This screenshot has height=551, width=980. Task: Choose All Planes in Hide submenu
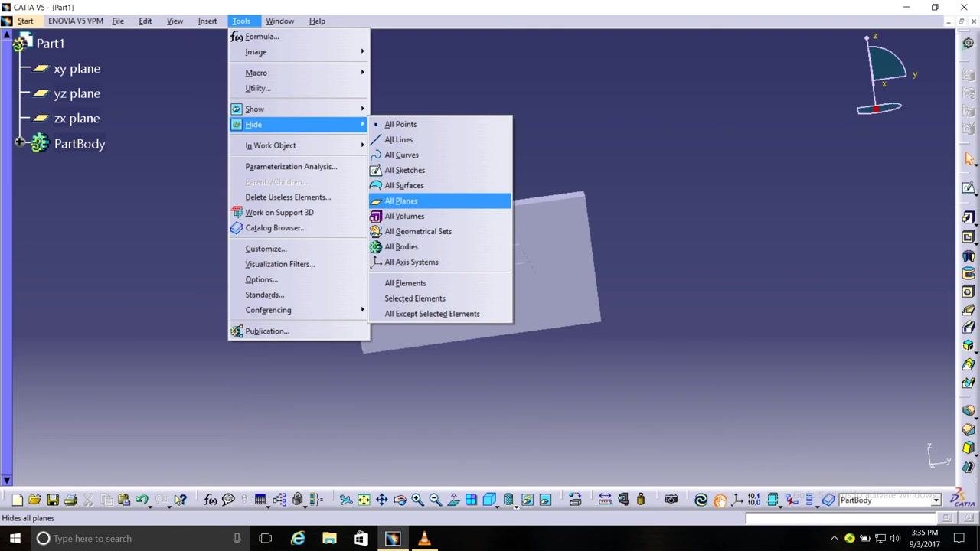(440, 201)
